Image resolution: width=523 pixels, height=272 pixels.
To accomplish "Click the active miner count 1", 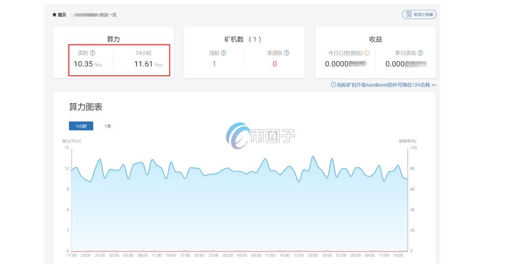I will coord(214,64).
